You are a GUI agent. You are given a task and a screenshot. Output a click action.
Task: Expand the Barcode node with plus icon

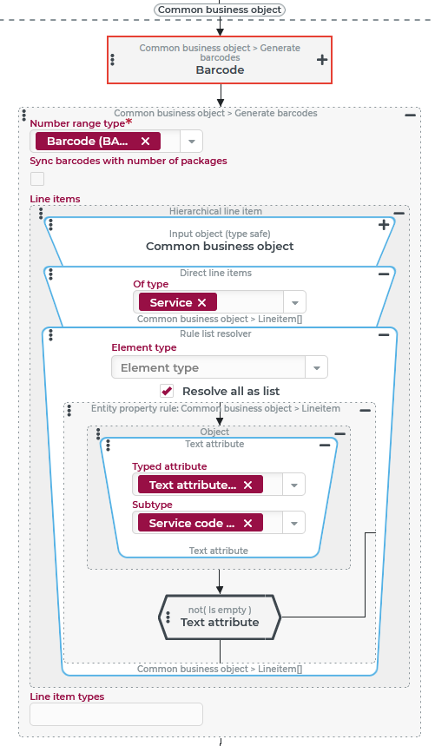click(322, 60)
